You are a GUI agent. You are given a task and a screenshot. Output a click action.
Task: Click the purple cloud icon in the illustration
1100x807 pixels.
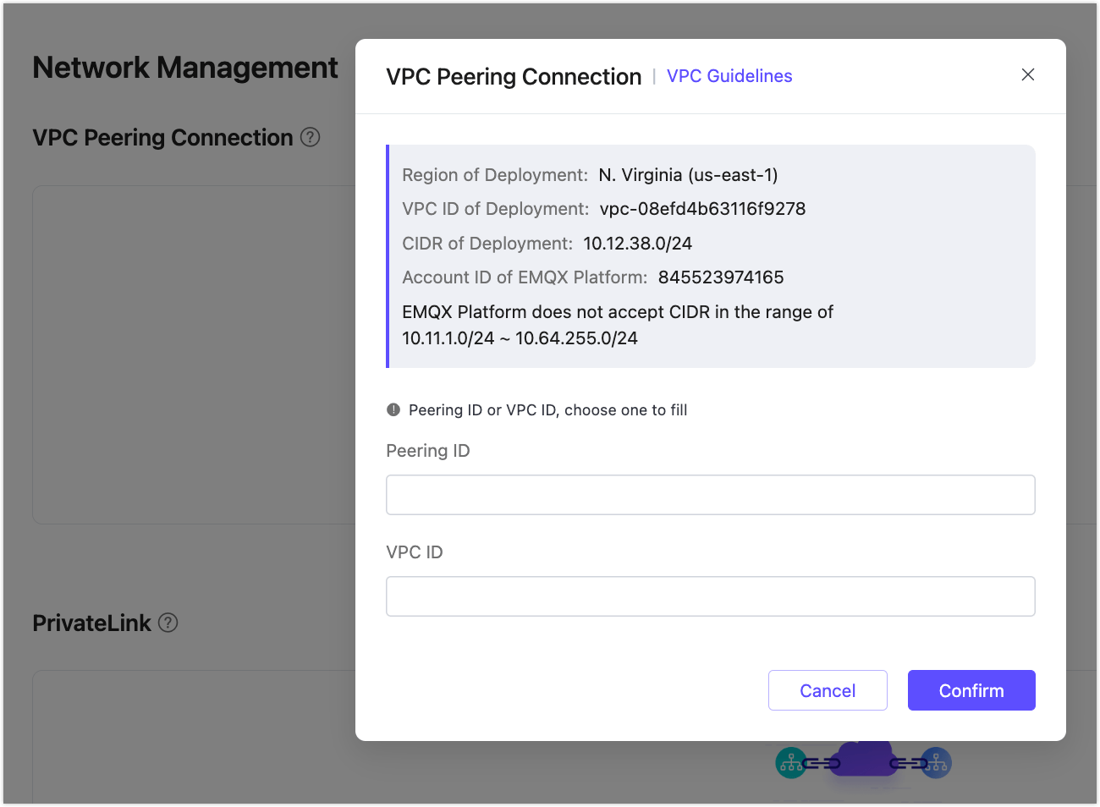tap(864, 759)
